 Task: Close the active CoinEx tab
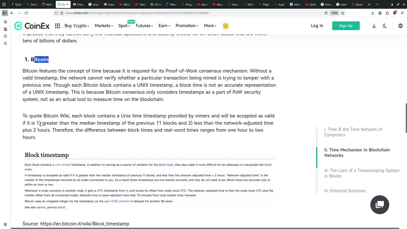[67, 4]
